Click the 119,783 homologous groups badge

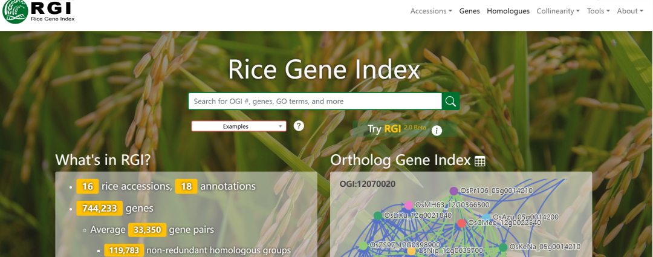click(124, 250)
